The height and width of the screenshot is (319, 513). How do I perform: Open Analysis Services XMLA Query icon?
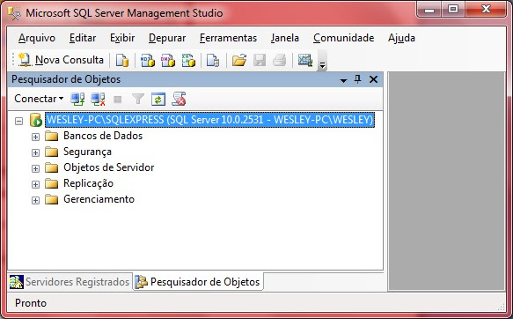pos(188,60)
